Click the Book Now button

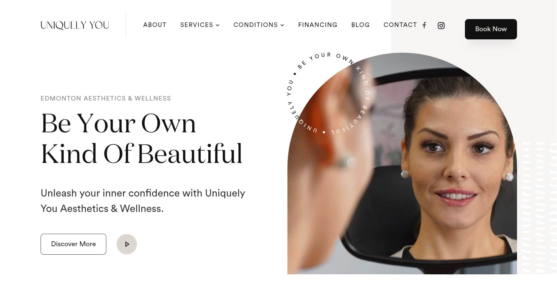491,29
